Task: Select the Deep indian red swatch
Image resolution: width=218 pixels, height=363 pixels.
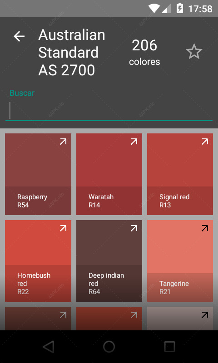Action: point(109,261)
